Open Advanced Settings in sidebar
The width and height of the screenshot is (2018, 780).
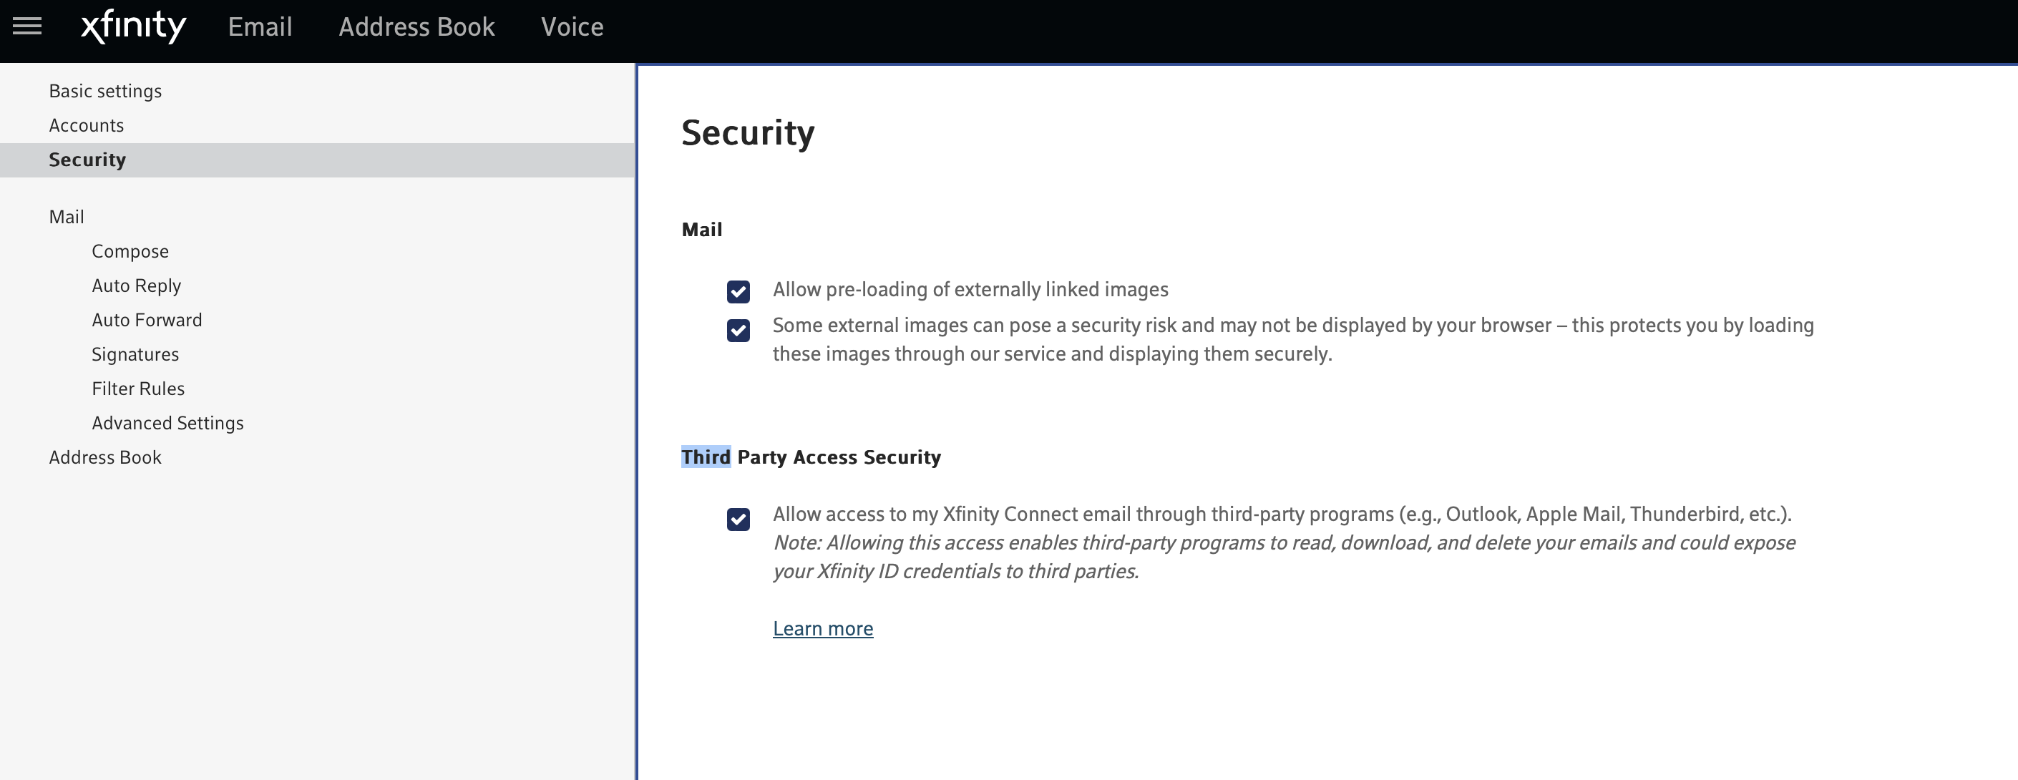[166, 422]
